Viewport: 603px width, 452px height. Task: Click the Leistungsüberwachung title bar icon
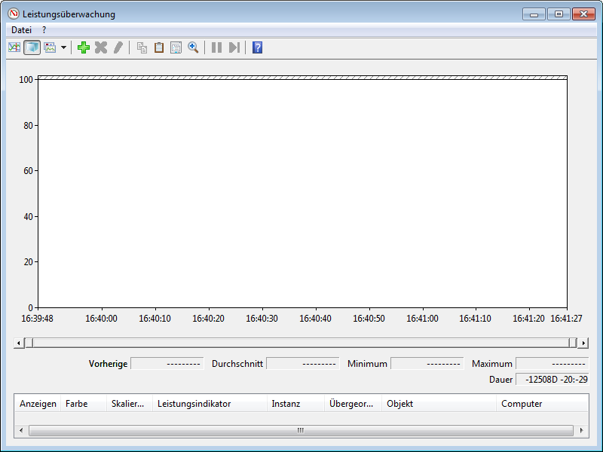tap(14, 14)
